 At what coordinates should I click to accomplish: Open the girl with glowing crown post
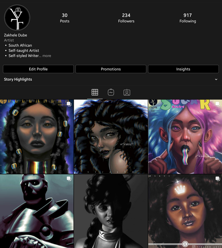coord(185,211)
